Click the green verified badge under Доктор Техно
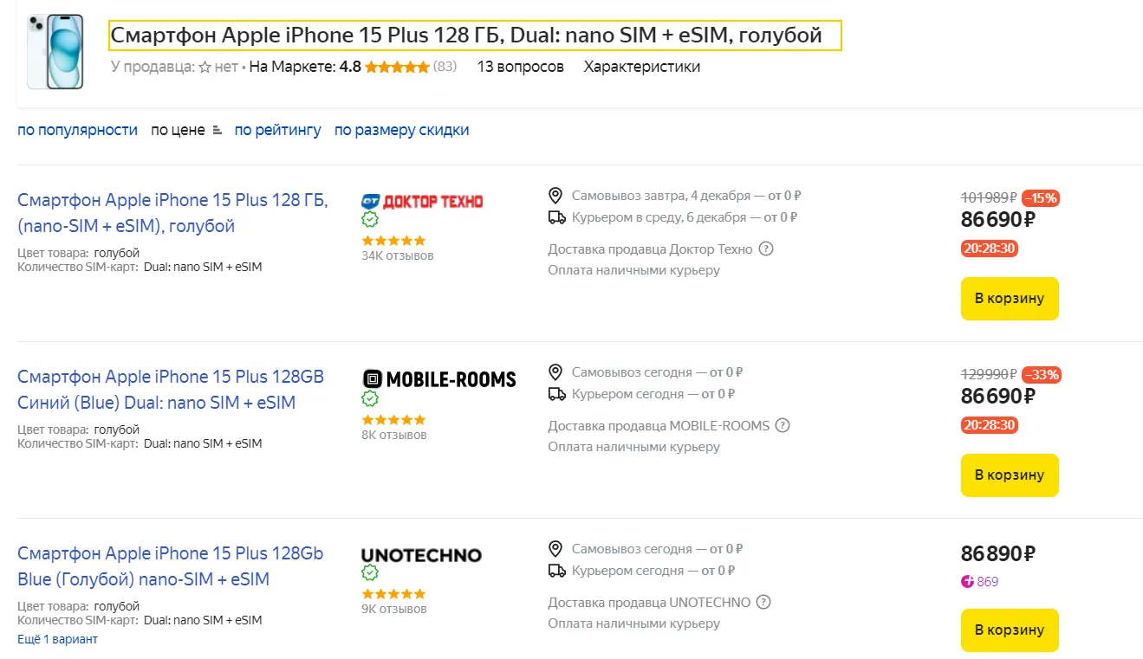1143x659 pixels. click(x=370, y=220)
